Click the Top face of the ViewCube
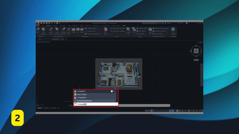239x134 pixels. [196, 51]
